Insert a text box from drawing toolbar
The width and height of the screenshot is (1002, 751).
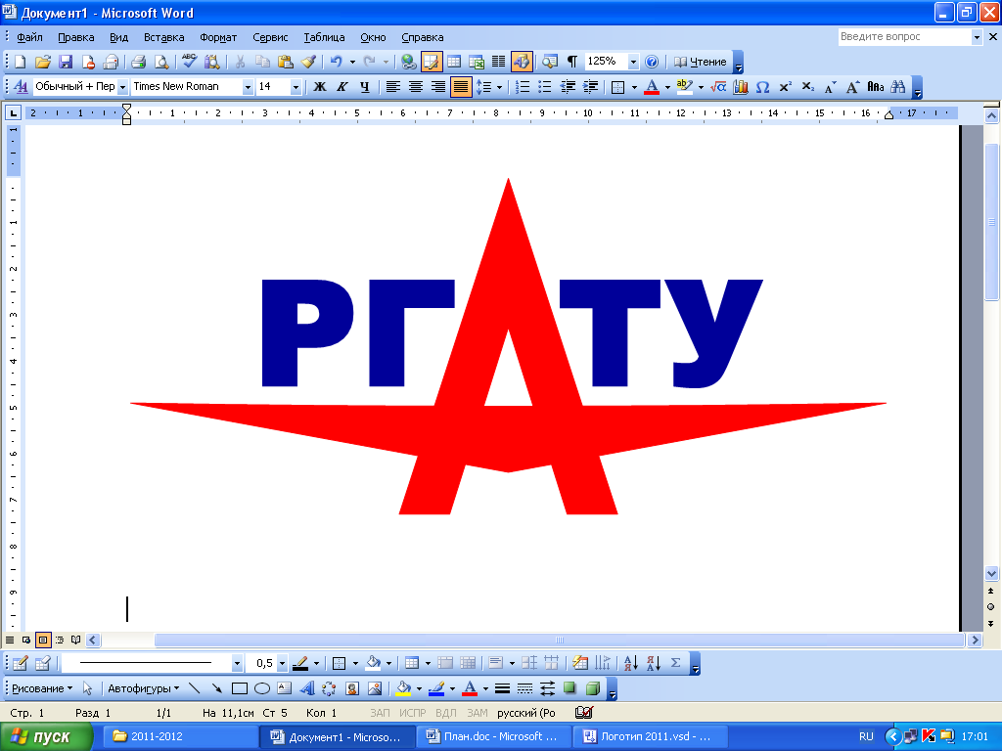point(285,688)
